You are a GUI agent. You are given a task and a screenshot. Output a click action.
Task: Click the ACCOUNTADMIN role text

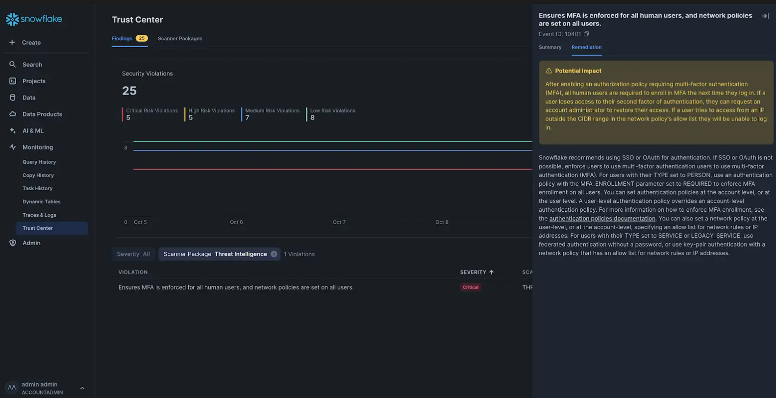(x=42, y=393)
